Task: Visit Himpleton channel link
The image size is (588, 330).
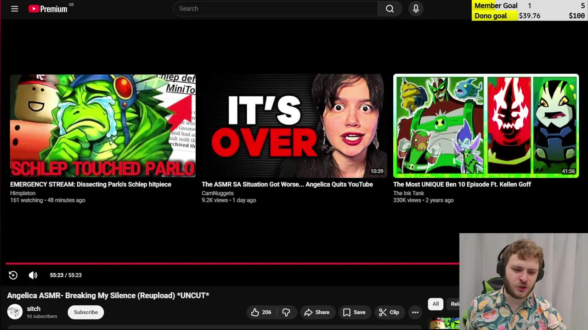Action: click(23, 193)
